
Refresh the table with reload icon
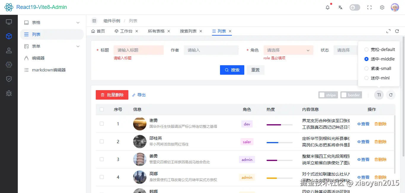pos(391,95)
